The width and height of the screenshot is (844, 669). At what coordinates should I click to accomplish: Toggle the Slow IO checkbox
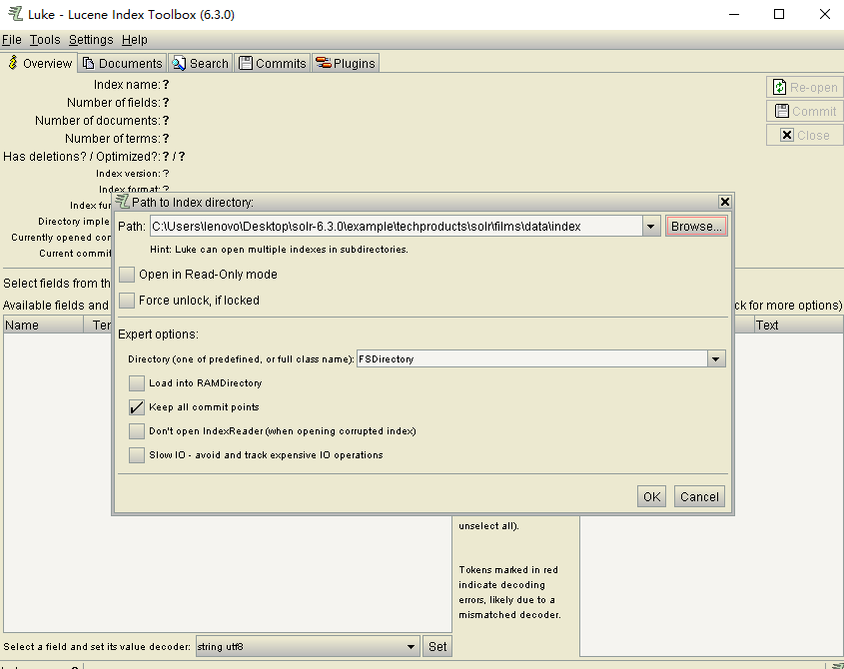[x=137, y=455]
